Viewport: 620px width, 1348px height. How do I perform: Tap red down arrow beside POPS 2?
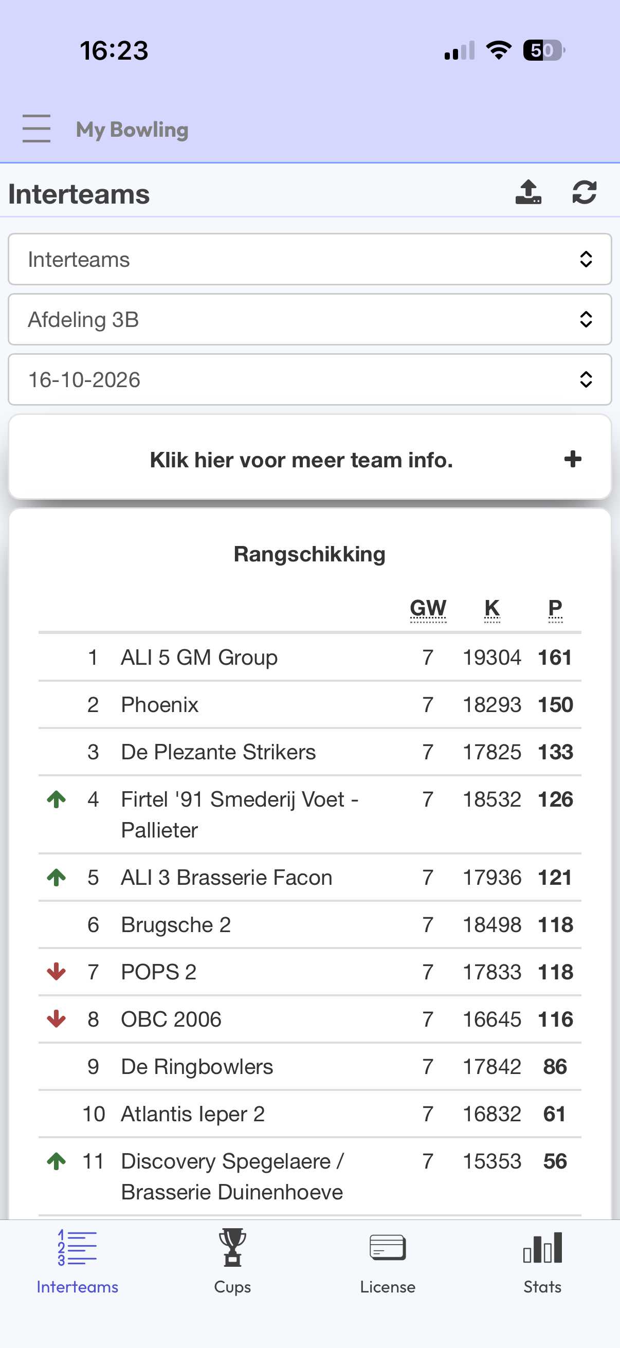point(57,972)
